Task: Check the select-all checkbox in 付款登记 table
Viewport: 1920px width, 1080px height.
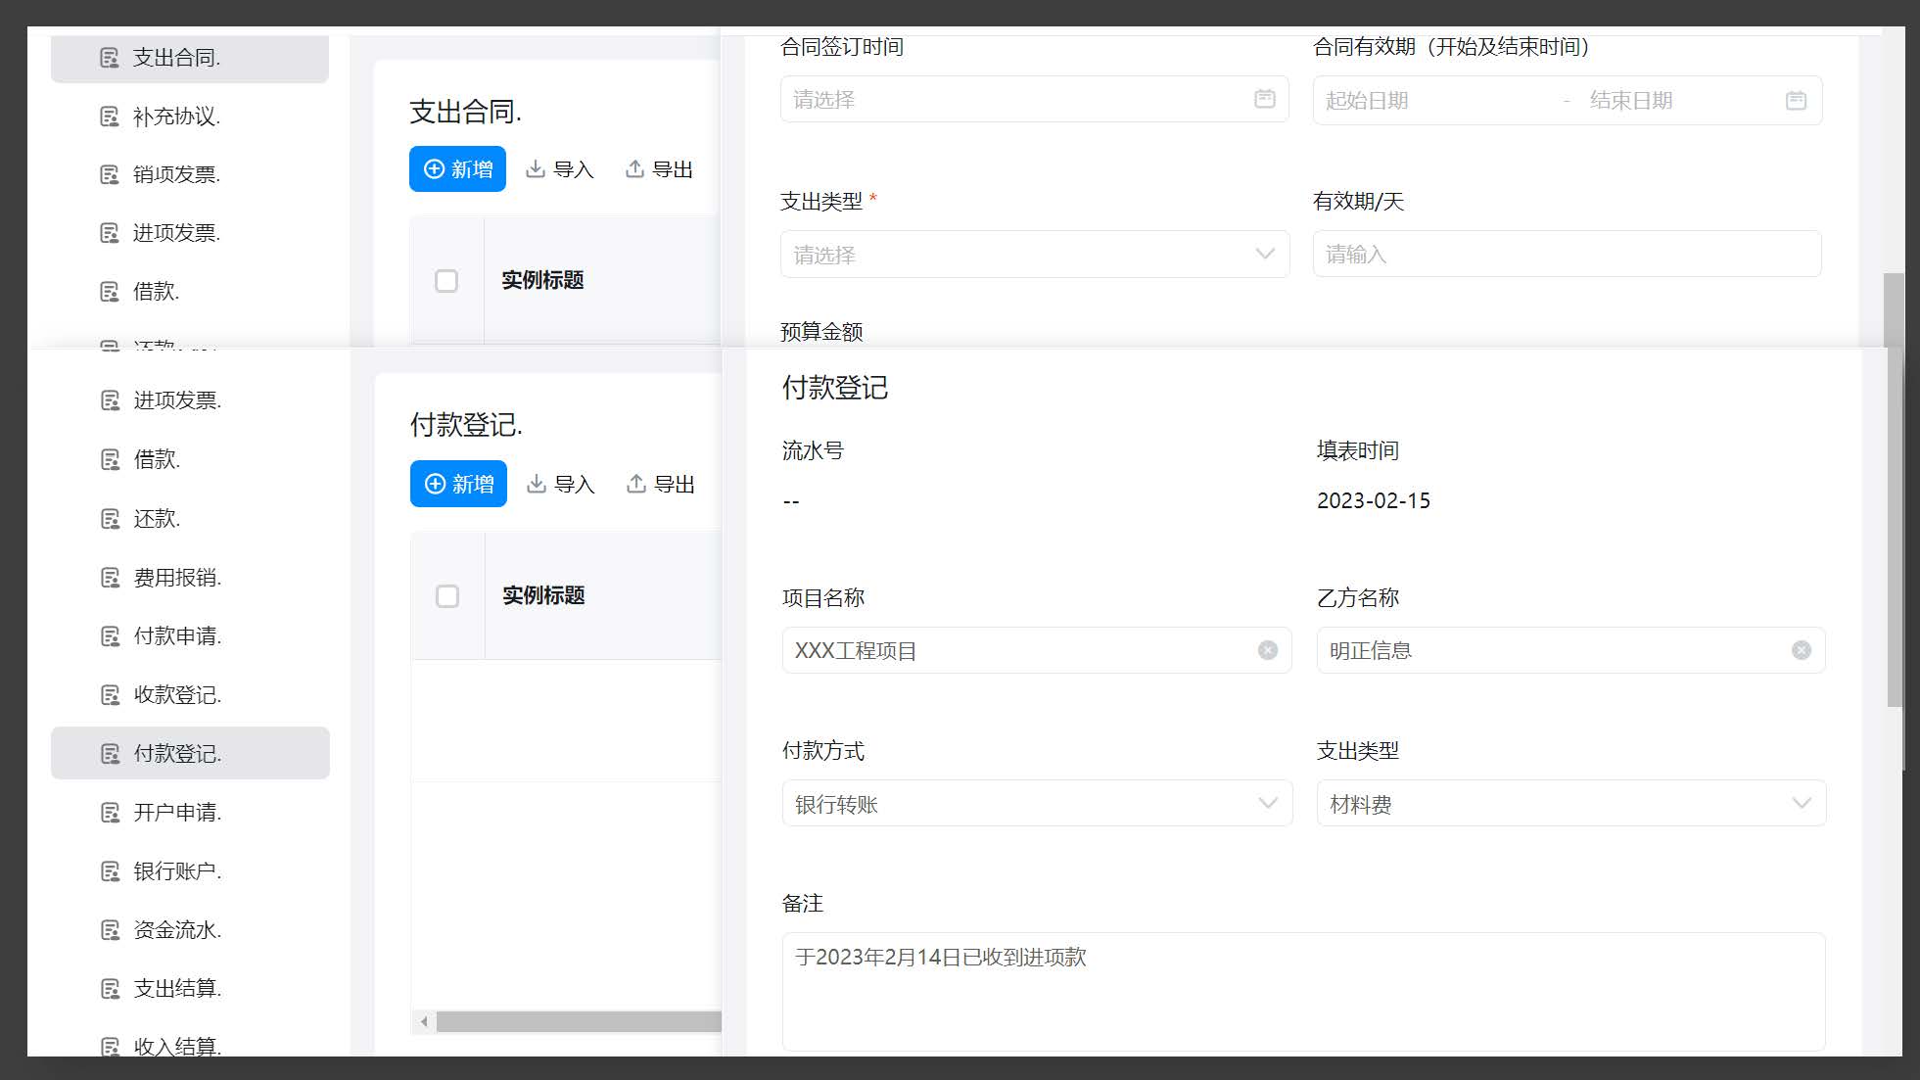Action: point(446,596)
